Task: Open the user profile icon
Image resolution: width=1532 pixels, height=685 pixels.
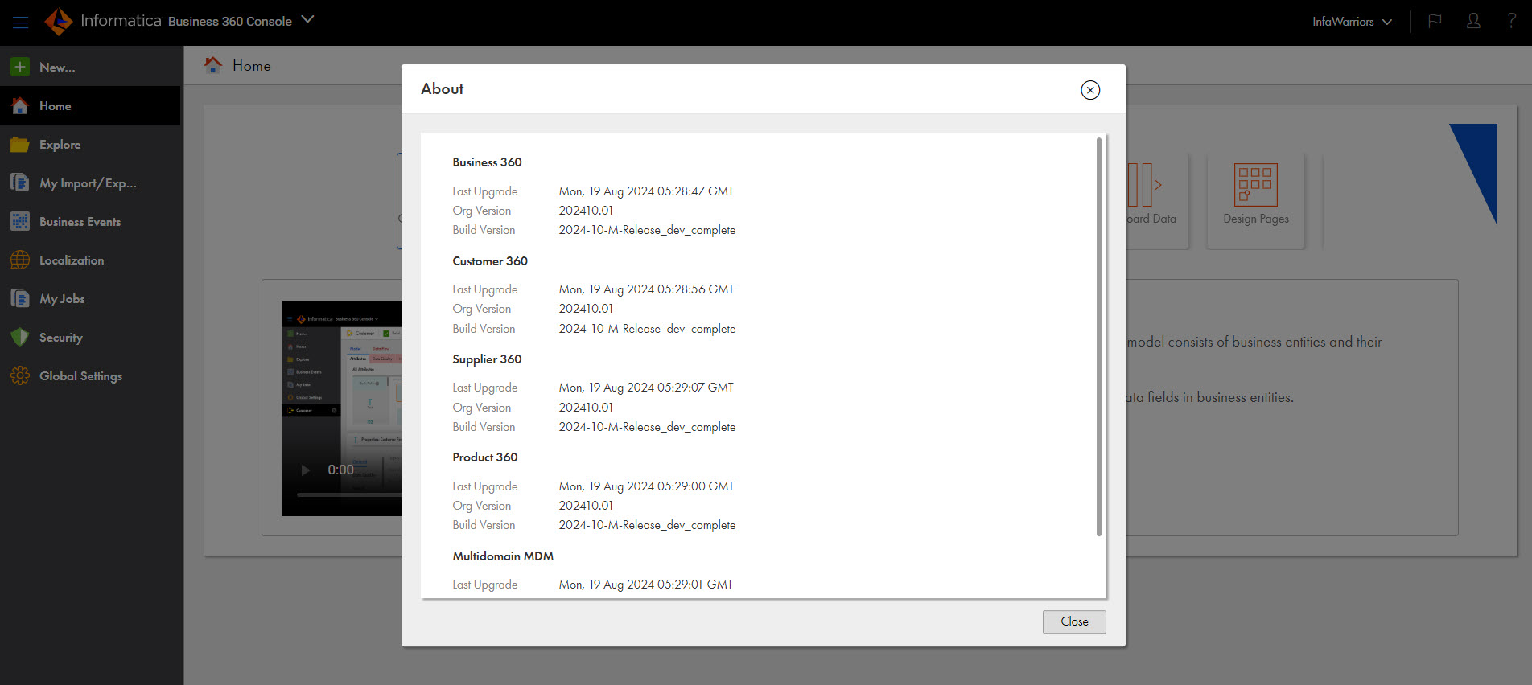Action: click(x=1473, y=22)
